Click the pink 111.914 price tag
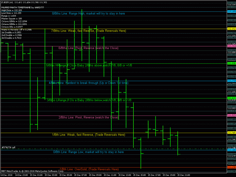This screenshot has width=236, height=177. point(231,46)
